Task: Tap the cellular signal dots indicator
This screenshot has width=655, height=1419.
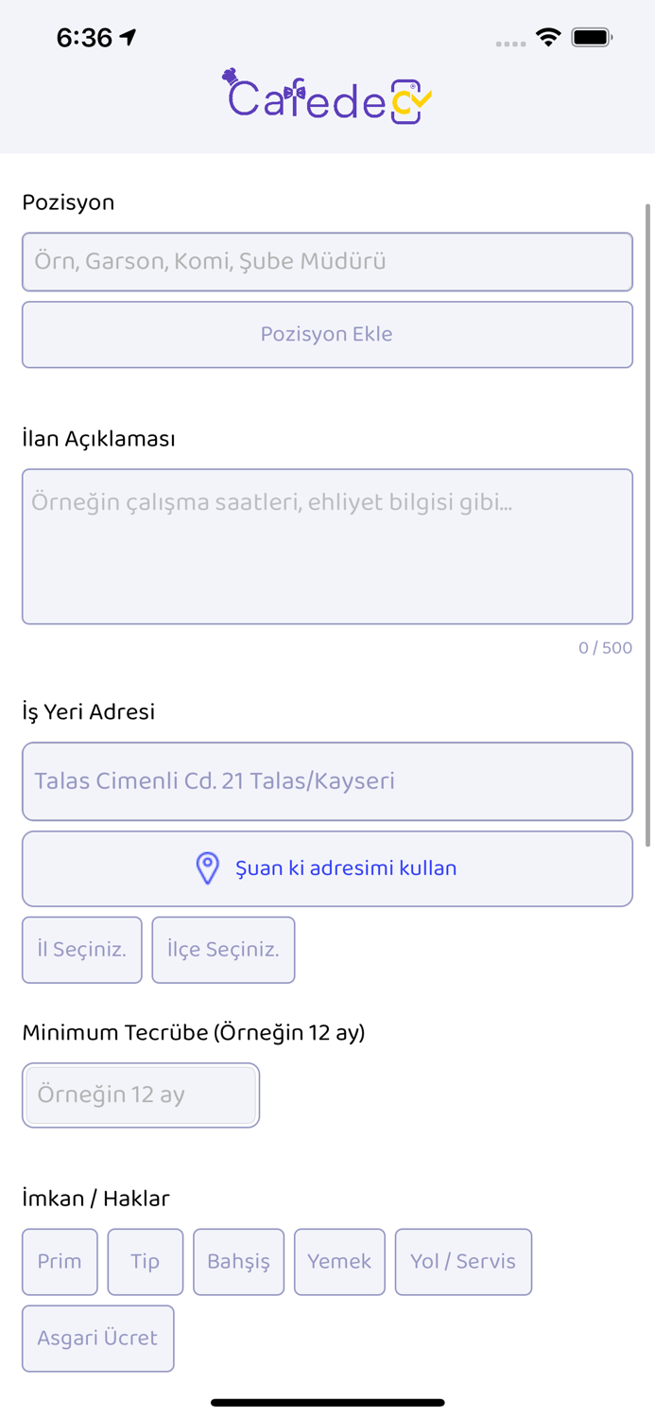Action: [510, 43]
